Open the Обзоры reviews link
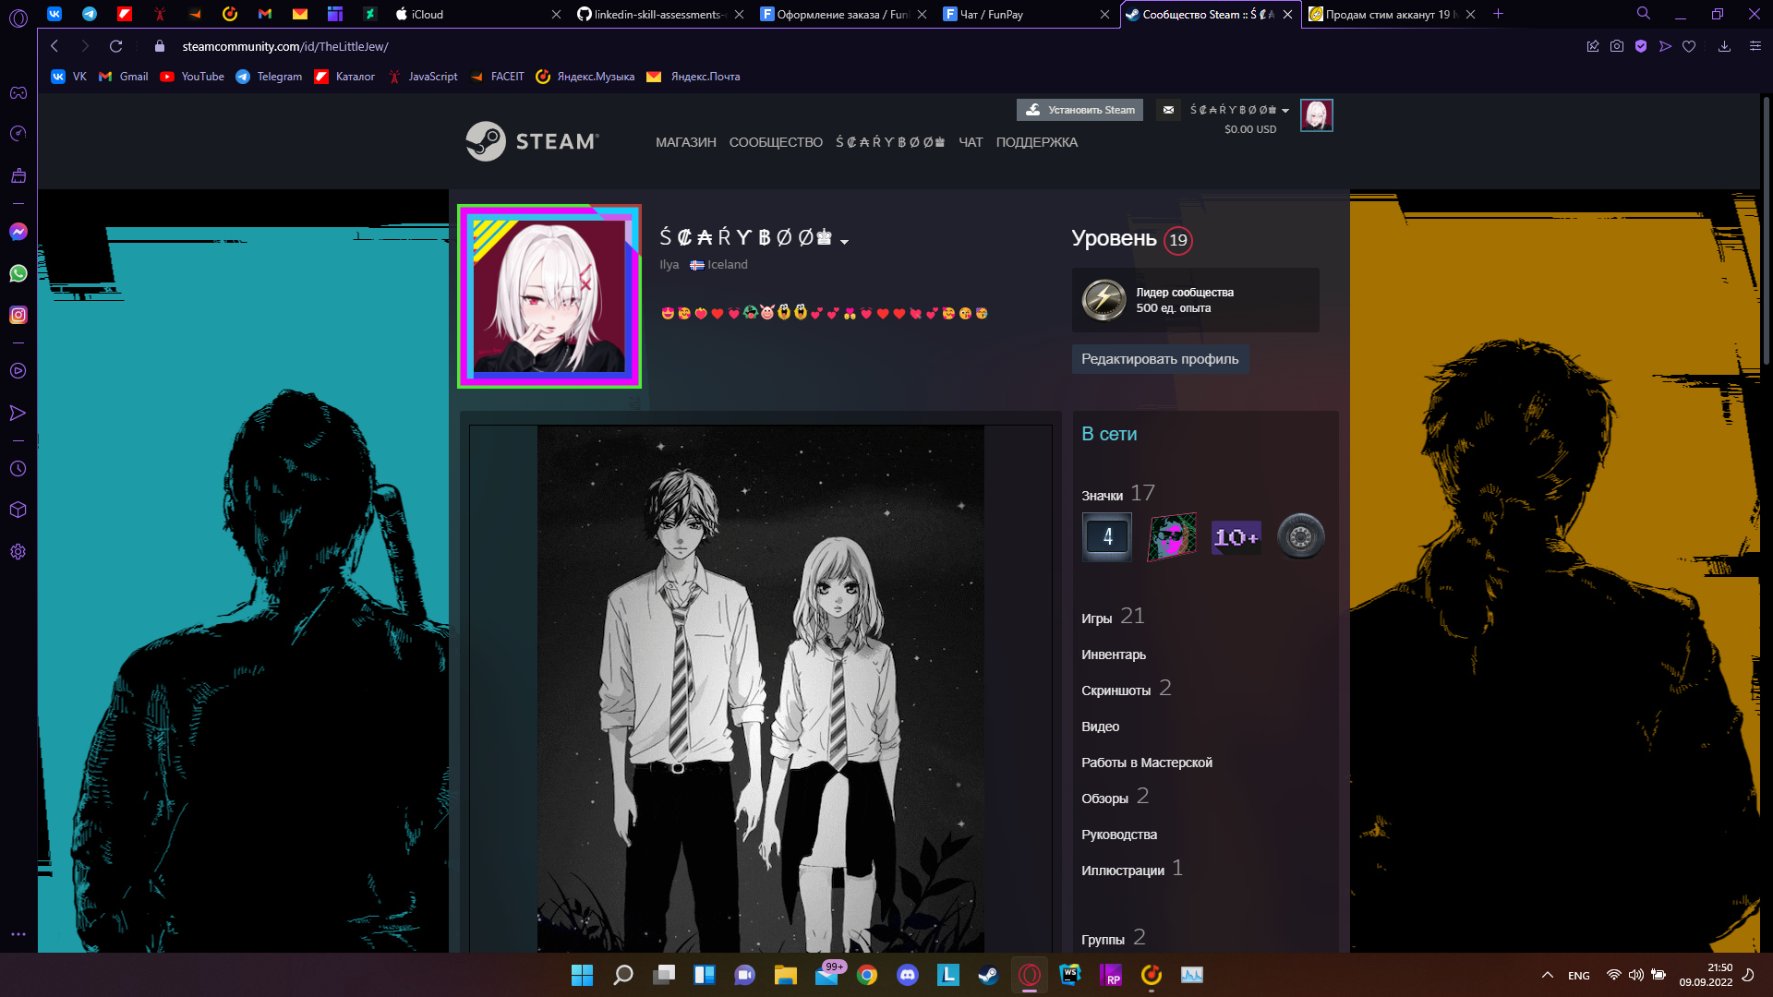The image size is (1773, 997). tap(1104, 799)
